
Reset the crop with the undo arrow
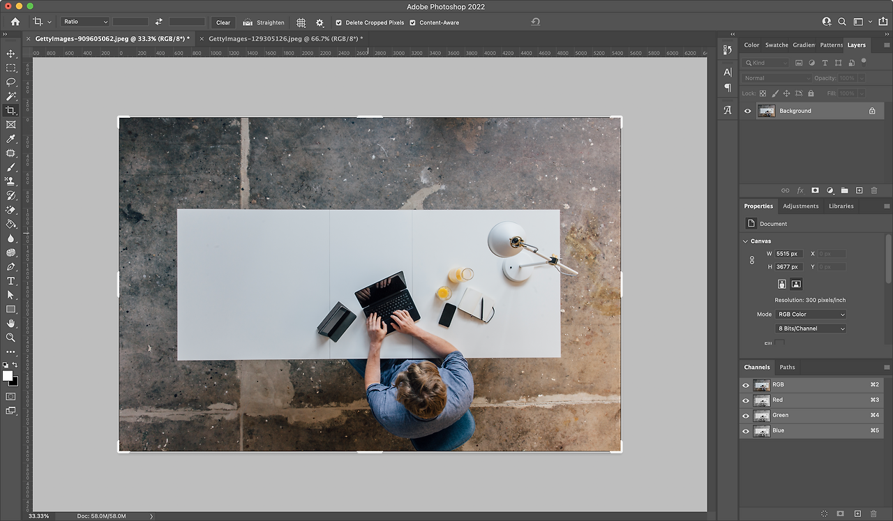click(535, 22)
